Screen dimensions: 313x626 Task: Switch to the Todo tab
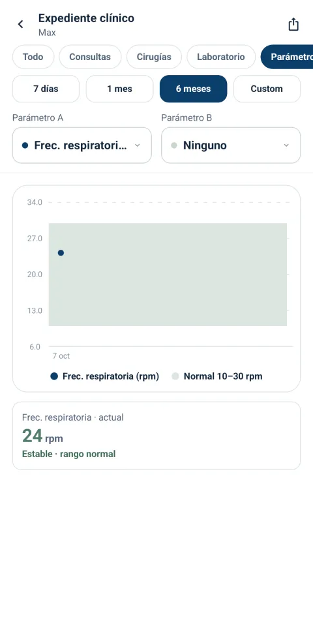(x=33, y=57)
